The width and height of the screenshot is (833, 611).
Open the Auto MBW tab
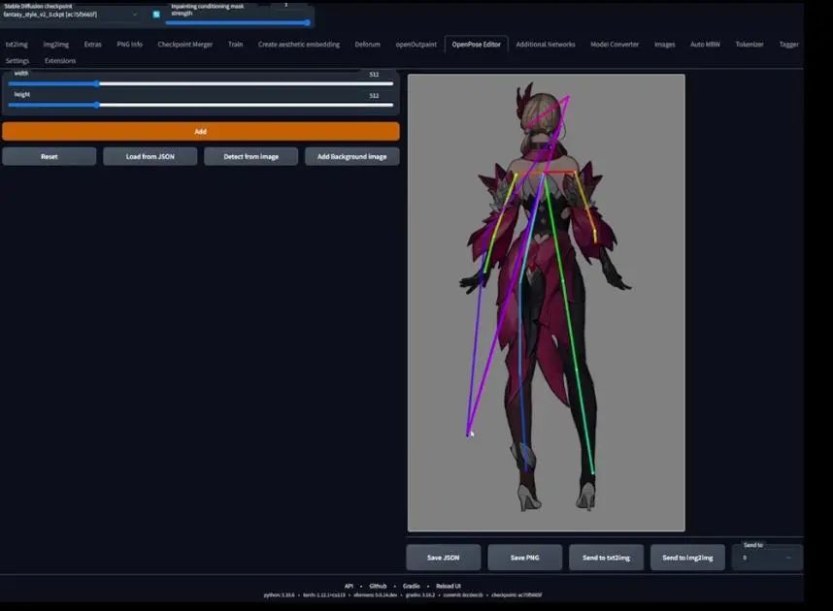tap(705, 45)
